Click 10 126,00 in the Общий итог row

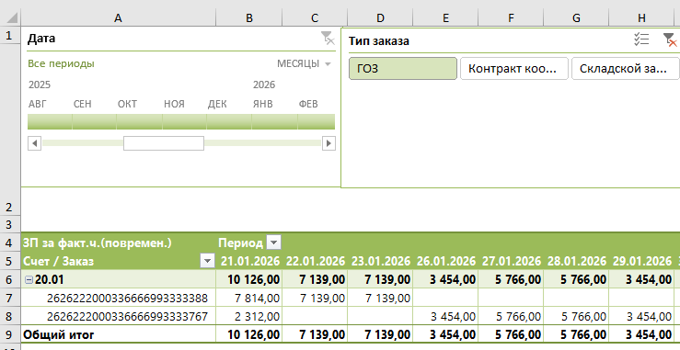click(249, 334)
